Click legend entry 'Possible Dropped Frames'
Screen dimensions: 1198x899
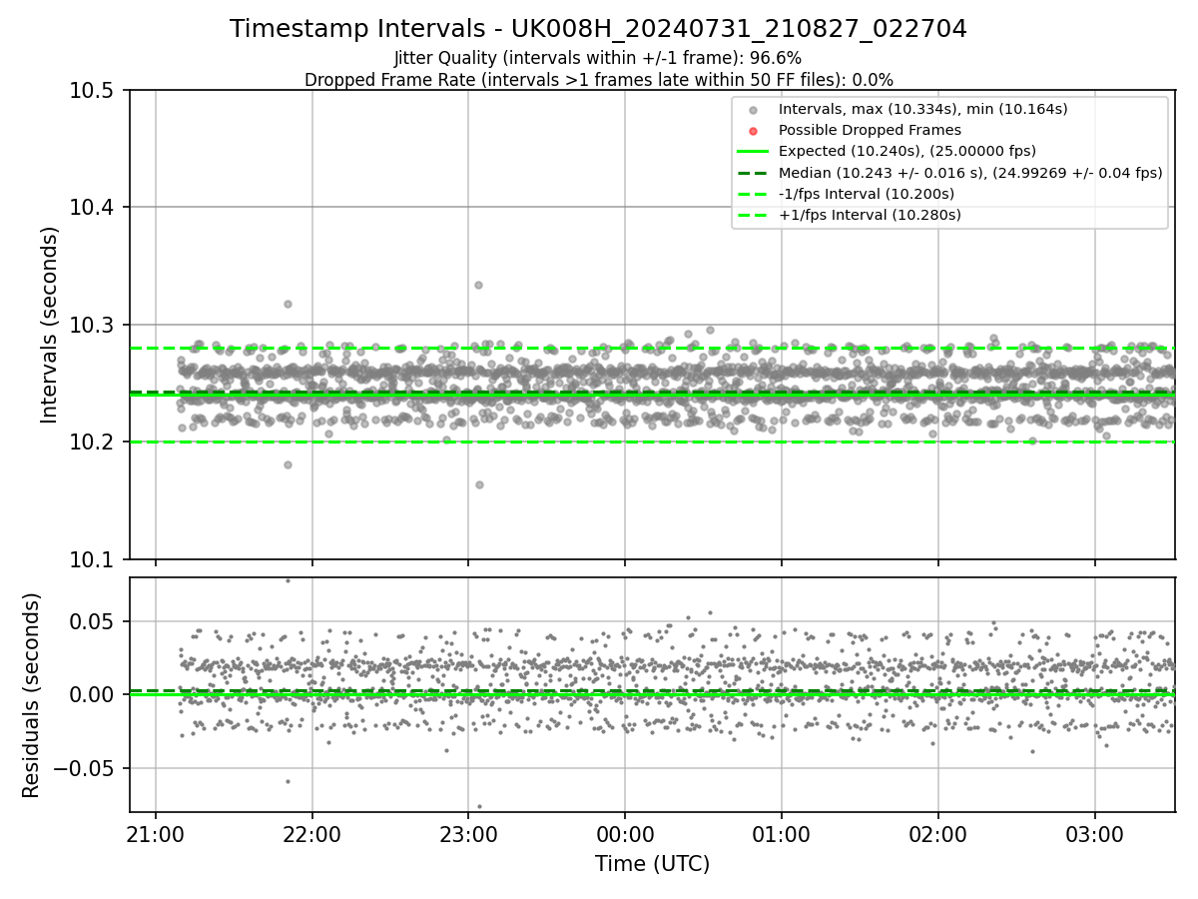click(870, 130)
